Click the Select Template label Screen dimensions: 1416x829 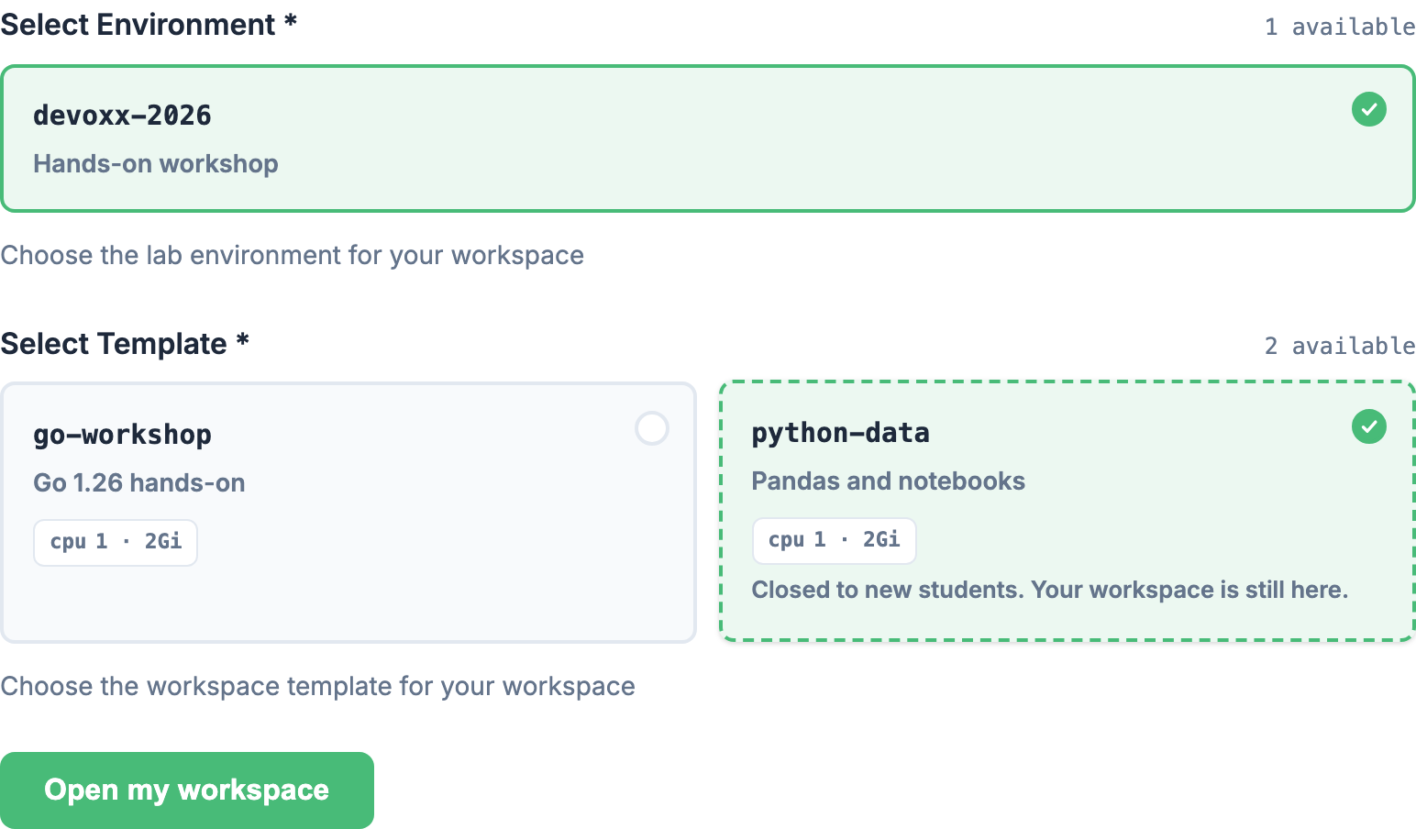point(125,344)
